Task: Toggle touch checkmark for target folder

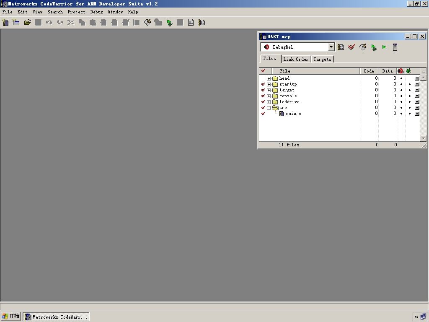Action: click(263, 90)
